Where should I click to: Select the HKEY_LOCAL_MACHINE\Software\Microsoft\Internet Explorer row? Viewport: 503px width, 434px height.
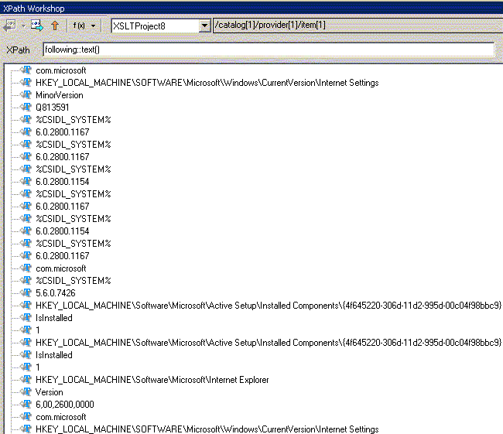coord(152,380)
